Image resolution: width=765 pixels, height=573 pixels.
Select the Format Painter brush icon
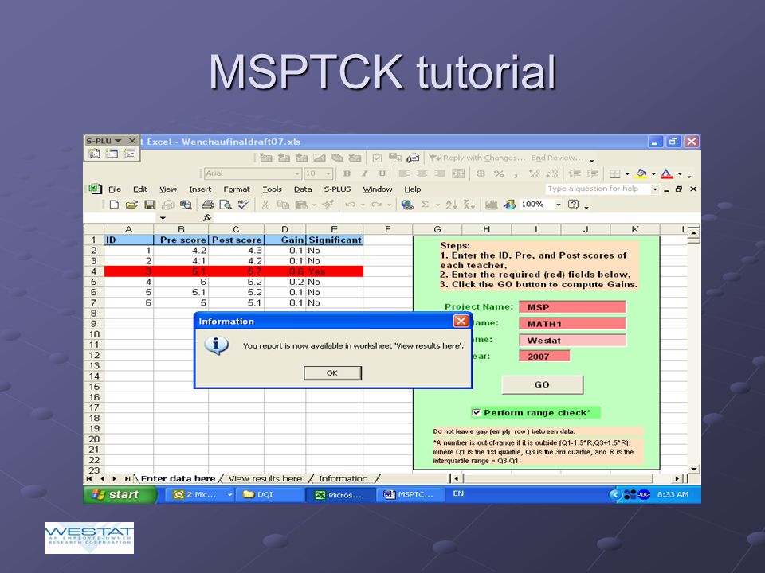click(x=328, y=205)
